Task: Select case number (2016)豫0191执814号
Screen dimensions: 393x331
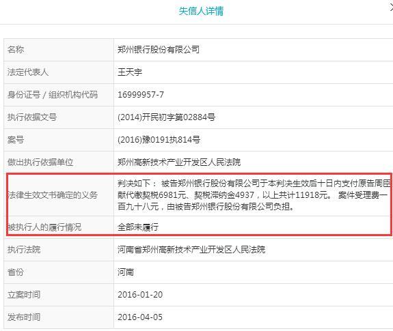Action: point(159,140)
